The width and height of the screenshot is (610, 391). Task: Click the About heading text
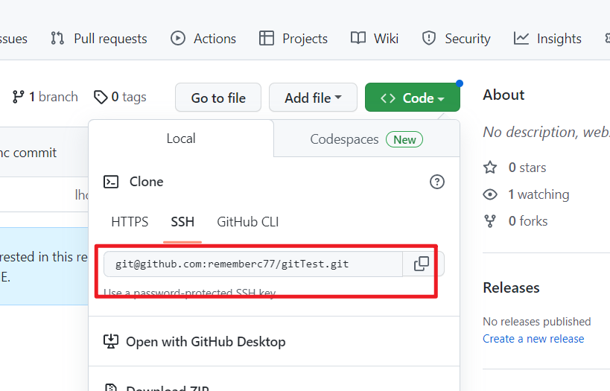pos(503,95)
